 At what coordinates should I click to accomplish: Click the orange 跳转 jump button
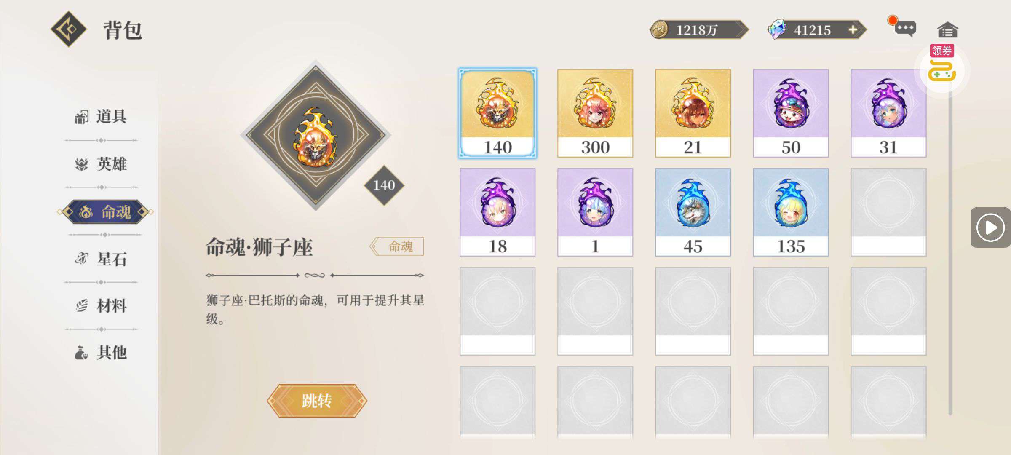click(317, 401)
